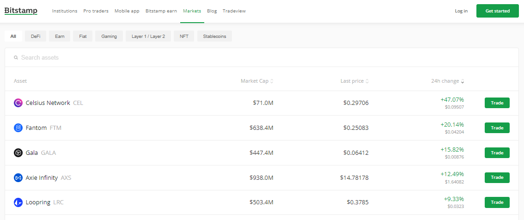
Task: Click the $0.29706 last price
Action: (356, 103)
